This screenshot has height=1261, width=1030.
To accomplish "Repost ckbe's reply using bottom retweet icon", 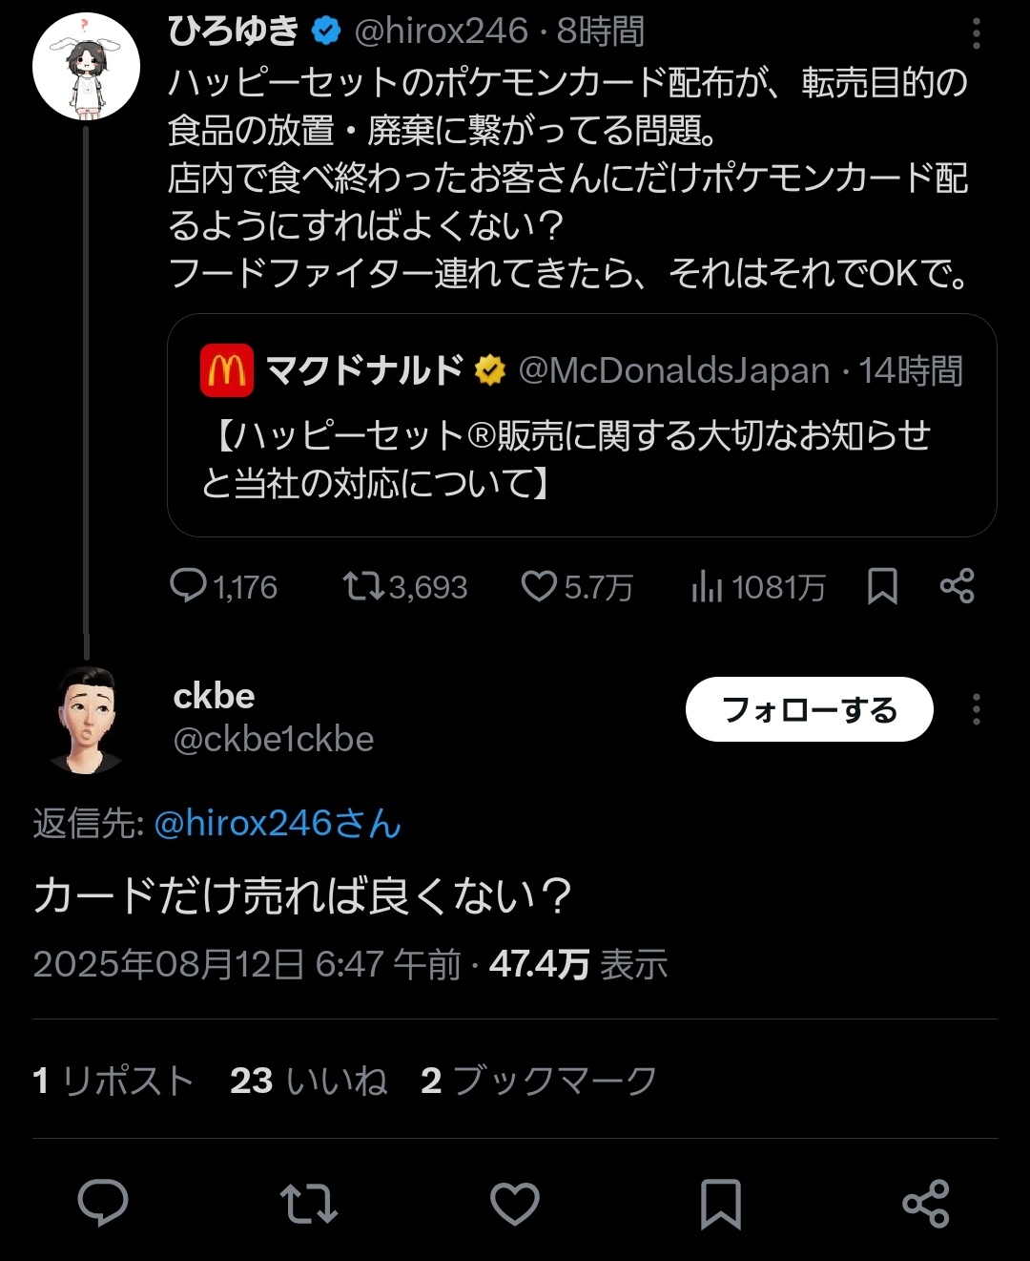I will [309, 1203].
